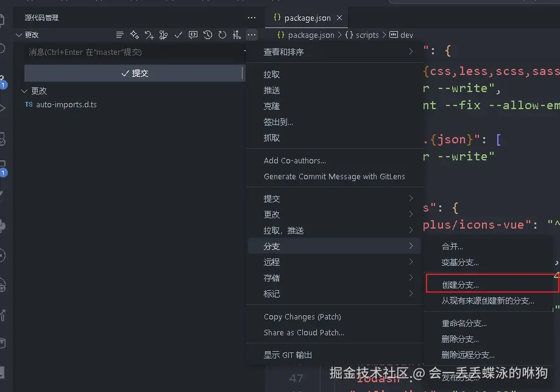Click the plus/icons-vue code text

[x=473, y=224]
